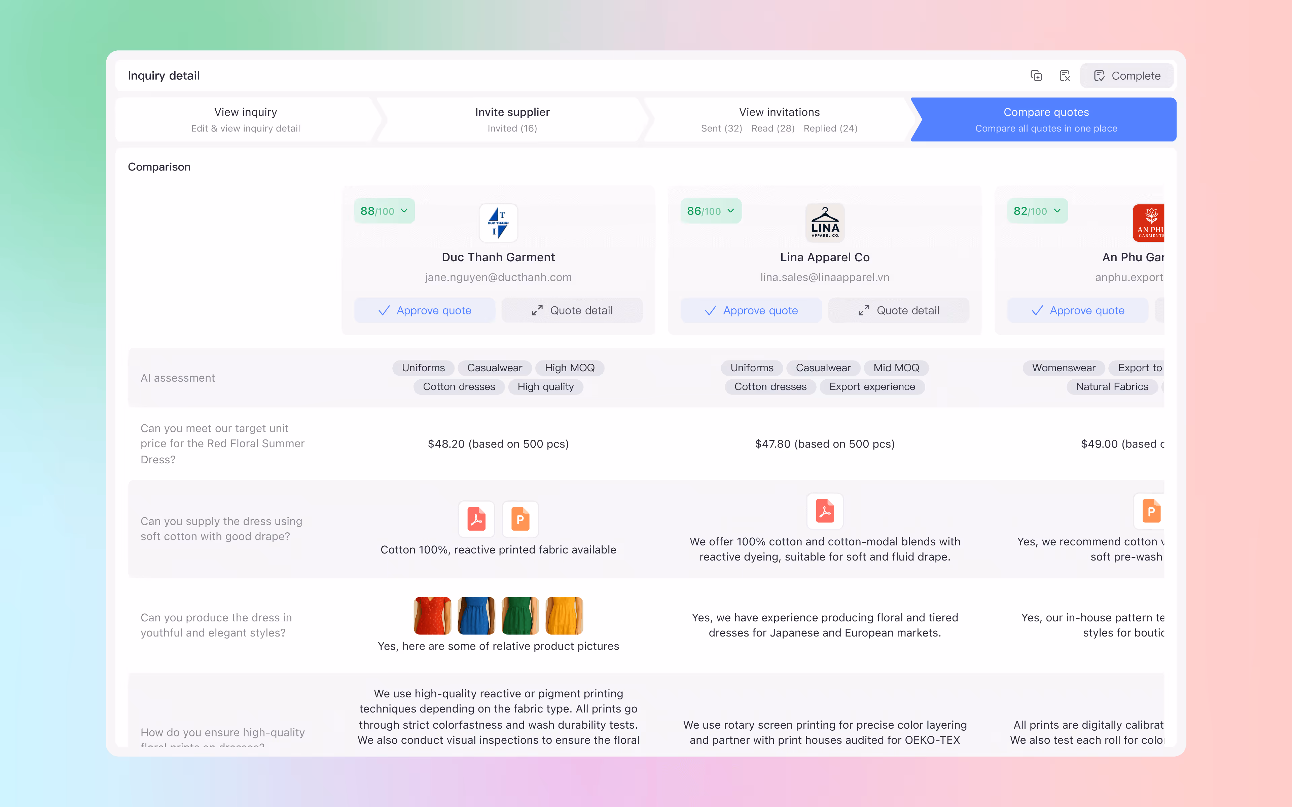This screenshot has width=1292, height=807.
Task: Switch to Invite supplier step
Action: click(512, 120)
